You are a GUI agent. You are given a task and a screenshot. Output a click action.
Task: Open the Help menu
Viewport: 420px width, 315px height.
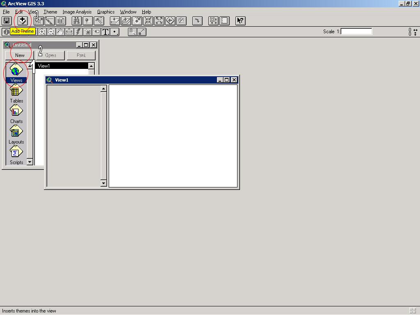pyautogui.click(x=146, y=12)
